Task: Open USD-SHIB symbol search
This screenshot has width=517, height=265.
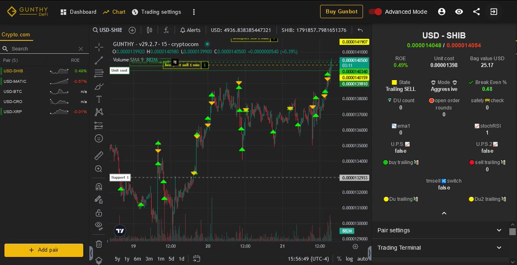Action: tap(108, 30)
